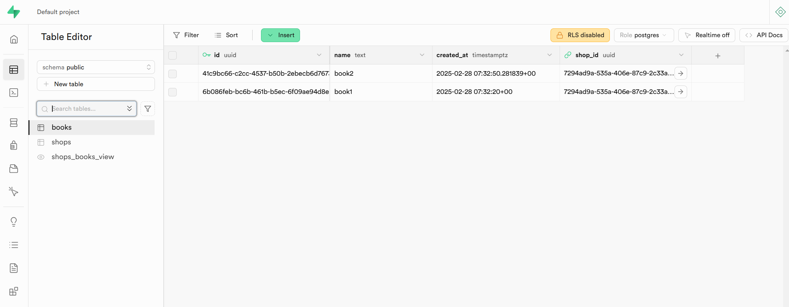Click created_at cell 07:32:50.281839+00
The height and width of the screenshot is (307, 789).
[x=496, y=74]
